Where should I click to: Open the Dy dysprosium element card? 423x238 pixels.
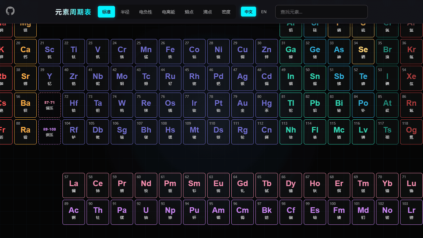(291, 185)
